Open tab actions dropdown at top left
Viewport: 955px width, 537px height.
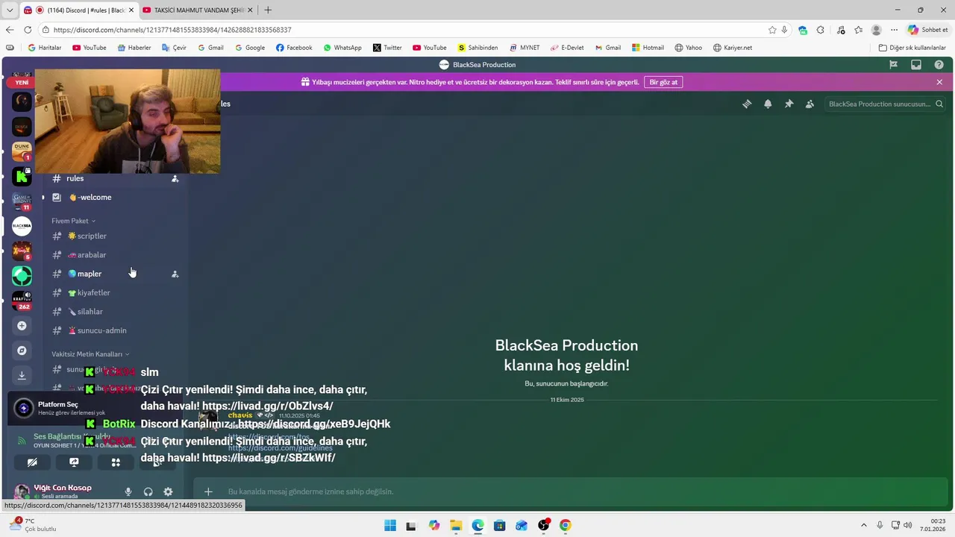coord(10,10)
